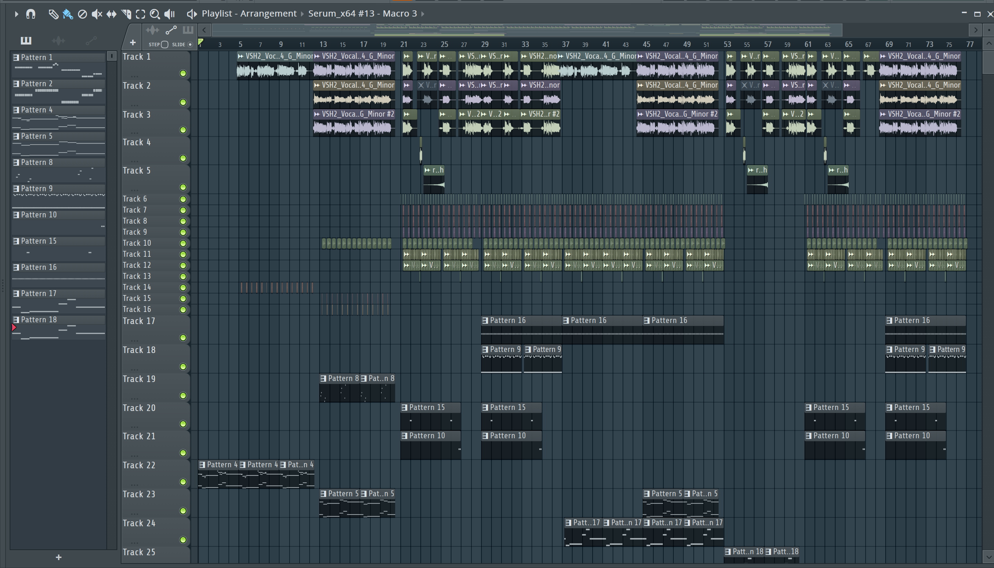Open Pattern 2 menu icon in picker

[x=16, y=84]
